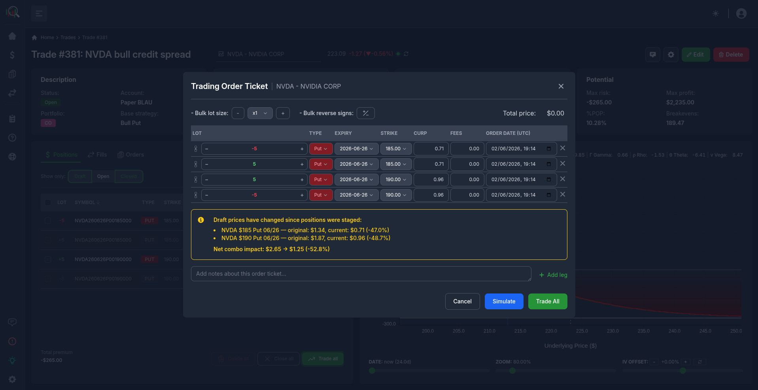Click the Bulk reverse signs icon button
The width and height of the screenshot is (758, 390).
coord(366,113)
